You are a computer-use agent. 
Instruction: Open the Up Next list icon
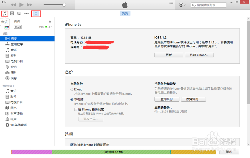coord(171,3)
